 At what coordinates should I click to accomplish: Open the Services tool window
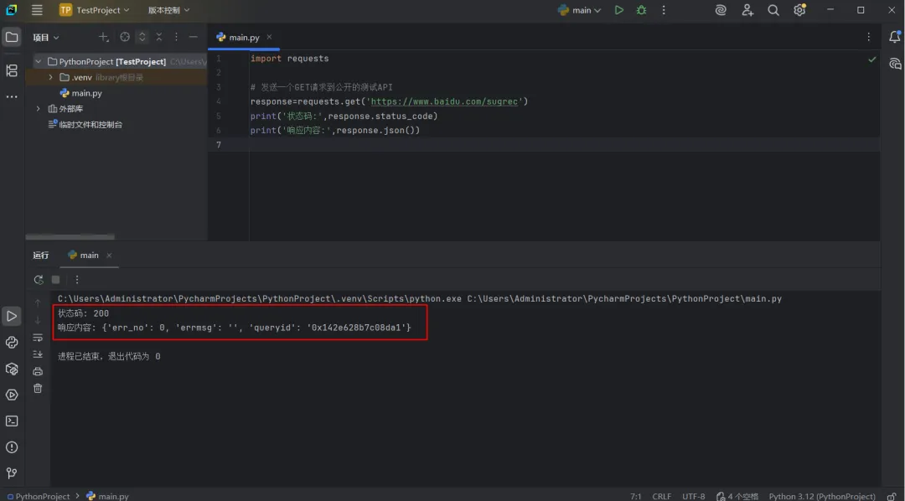pyautogui.click(x=12, y=395)
